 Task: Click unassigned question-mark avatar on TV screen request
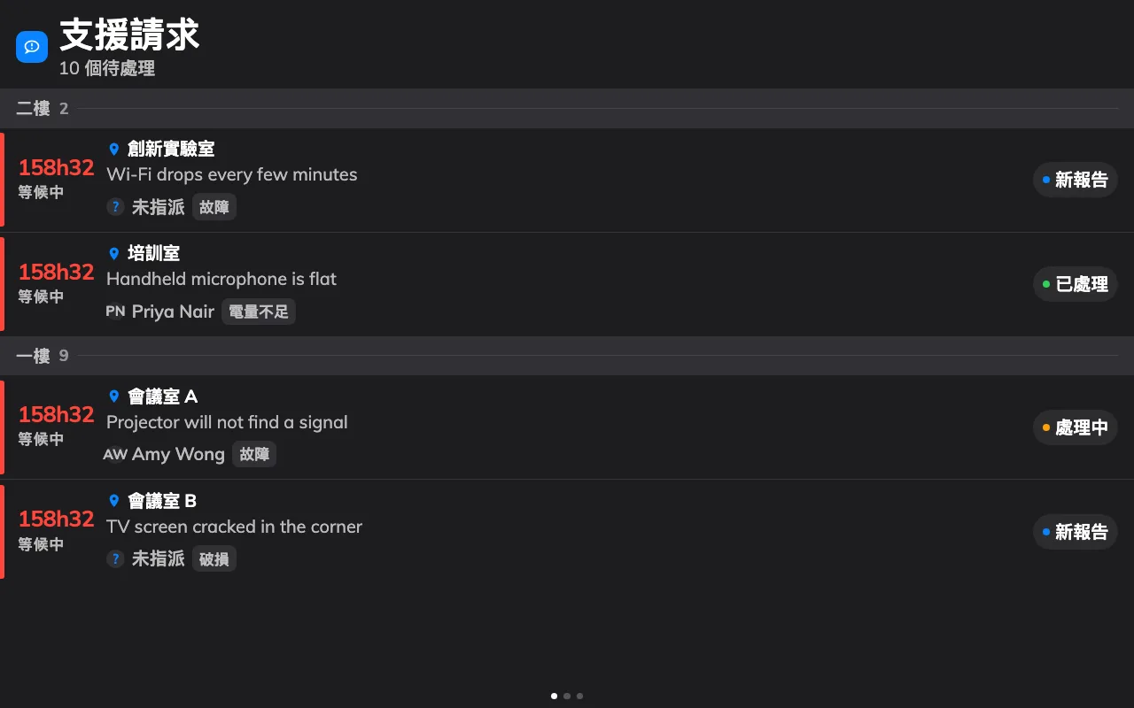pyautogui.click(x=115, y=558)
